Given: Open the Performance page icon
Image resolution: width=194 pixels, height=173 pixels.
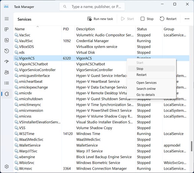Looking at the screenshot, I should (6, 40).
